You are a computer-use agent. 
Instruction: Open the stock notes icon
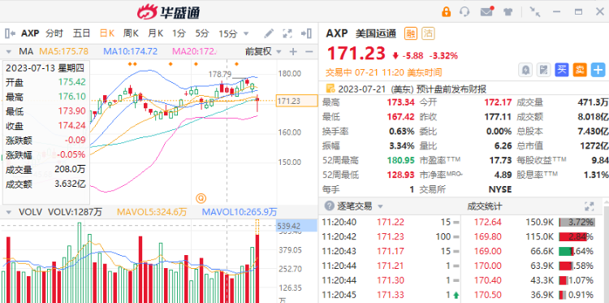pos(543,70)
